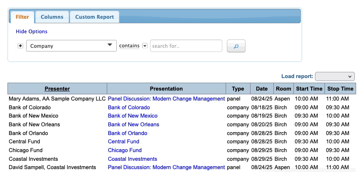Screen dimensions: 364x172
Task: Open the Custom Report tab
Action: pos(94,17)
